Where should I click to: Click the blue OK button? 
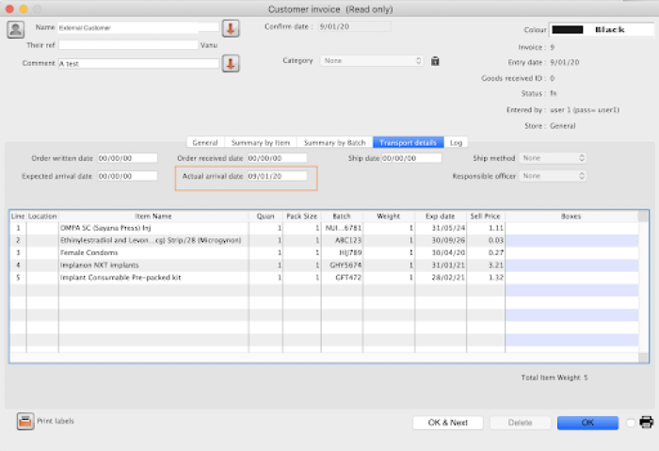(x=587, y=423)
